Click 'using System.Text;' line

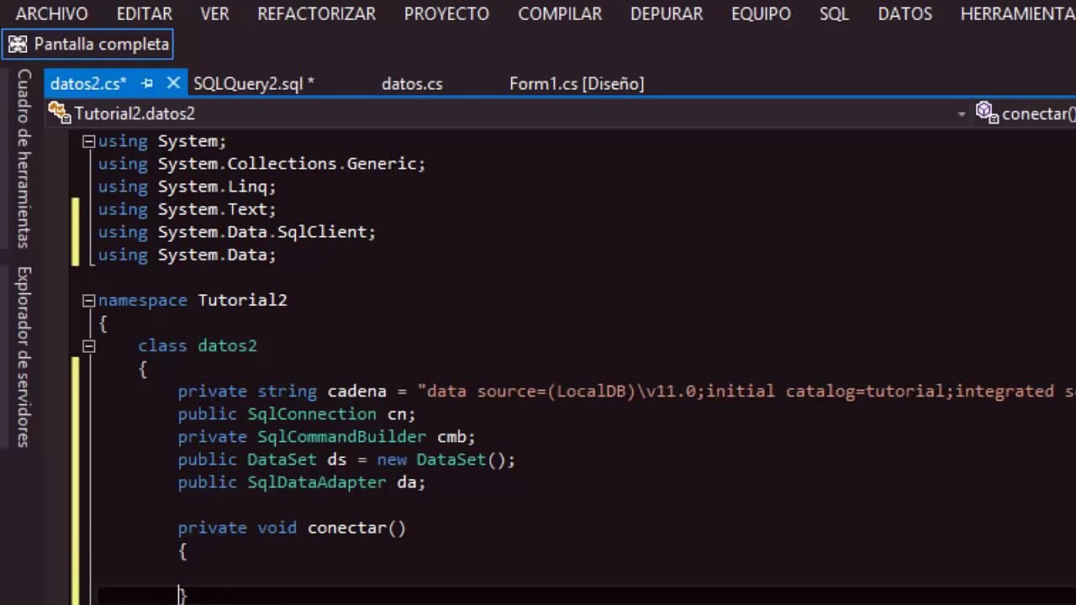click(x=187, y=209)
